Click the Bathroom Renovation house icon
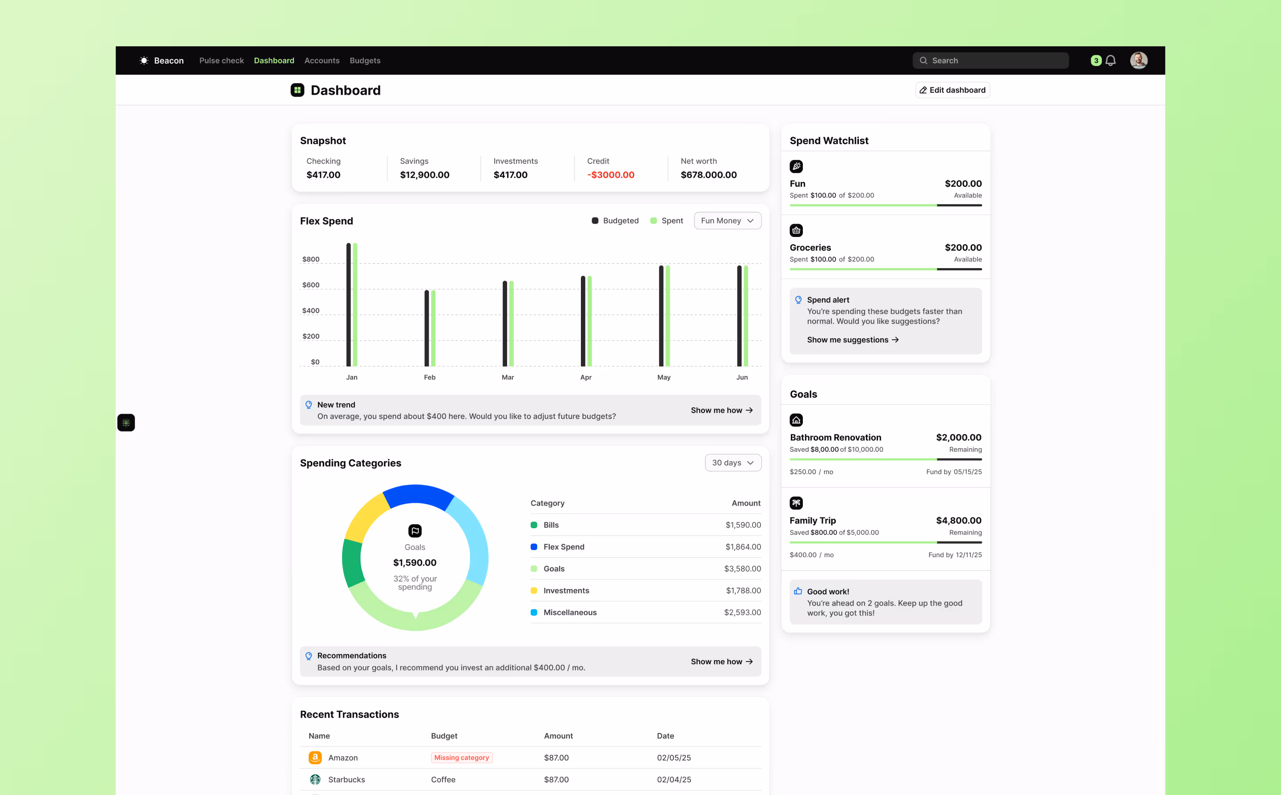 (796, 420)
